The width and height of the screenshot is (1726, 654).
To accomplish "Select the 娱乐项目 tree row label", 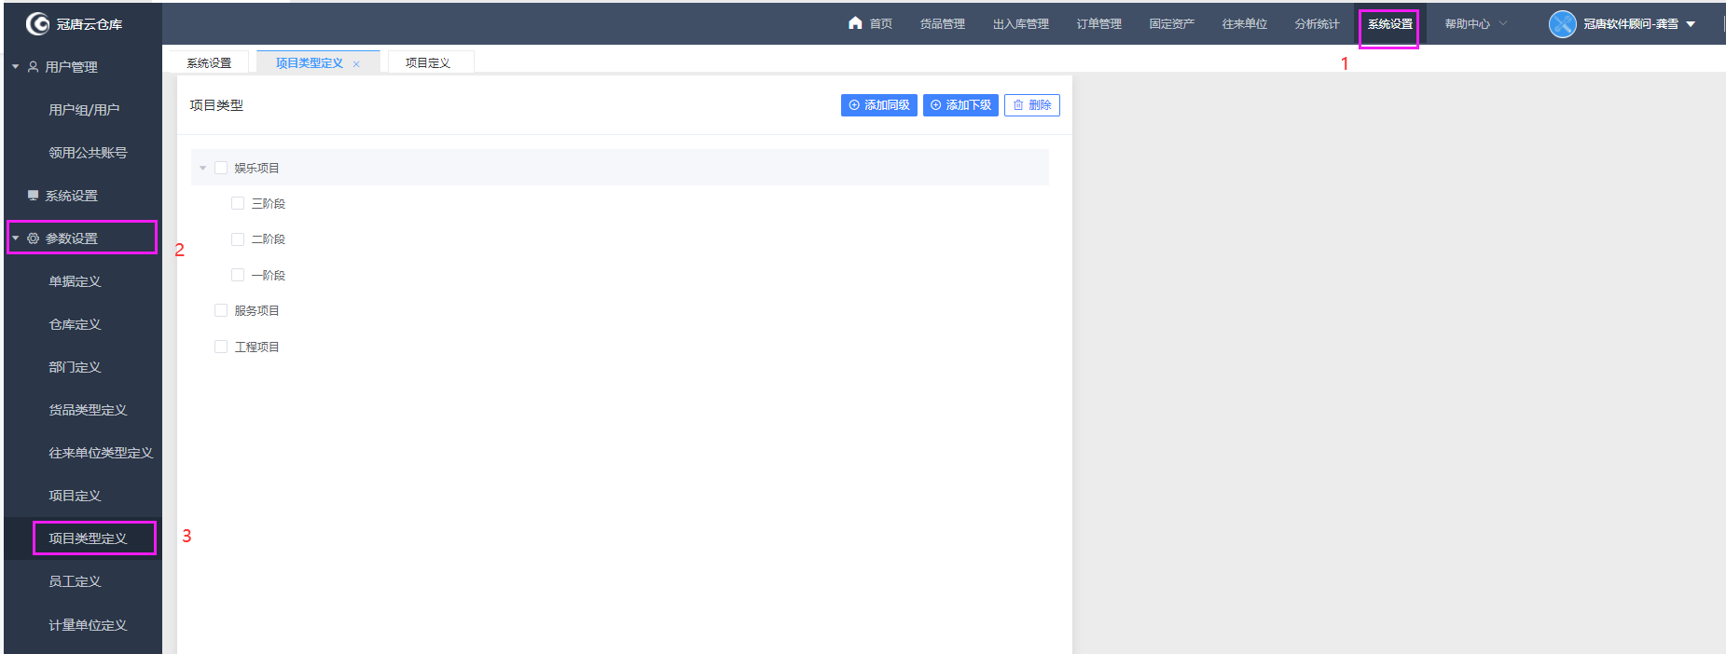I will [256, 168].
